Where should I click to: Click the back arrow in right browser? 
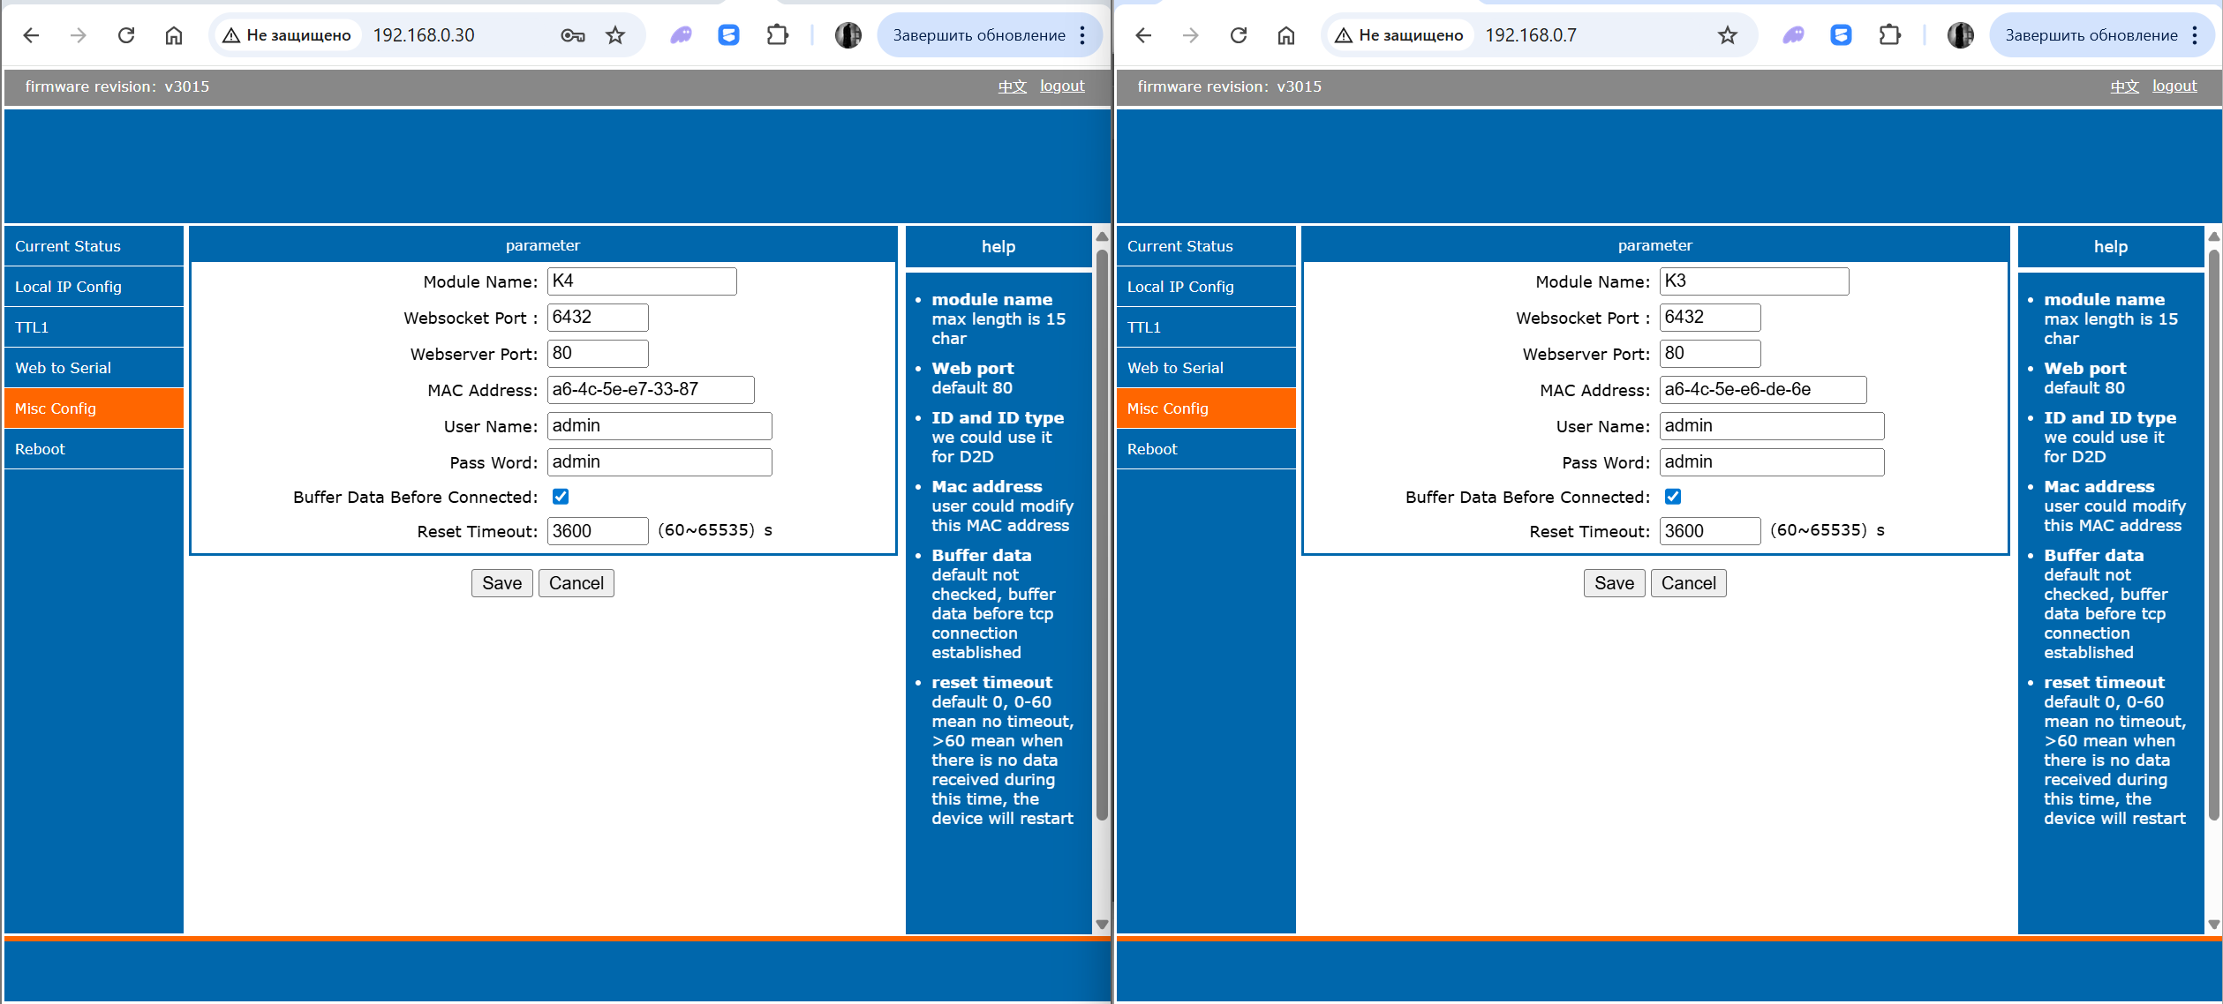tap(1143, 35)
